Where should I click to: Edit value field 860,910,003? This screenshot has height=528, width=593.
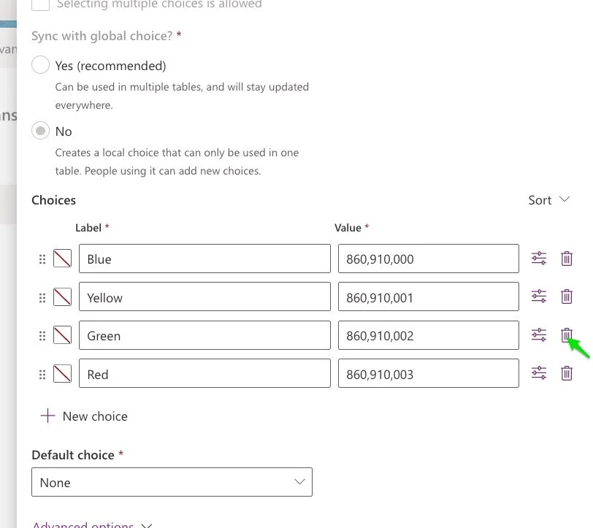pyautogui.click(x=429, y=373)
